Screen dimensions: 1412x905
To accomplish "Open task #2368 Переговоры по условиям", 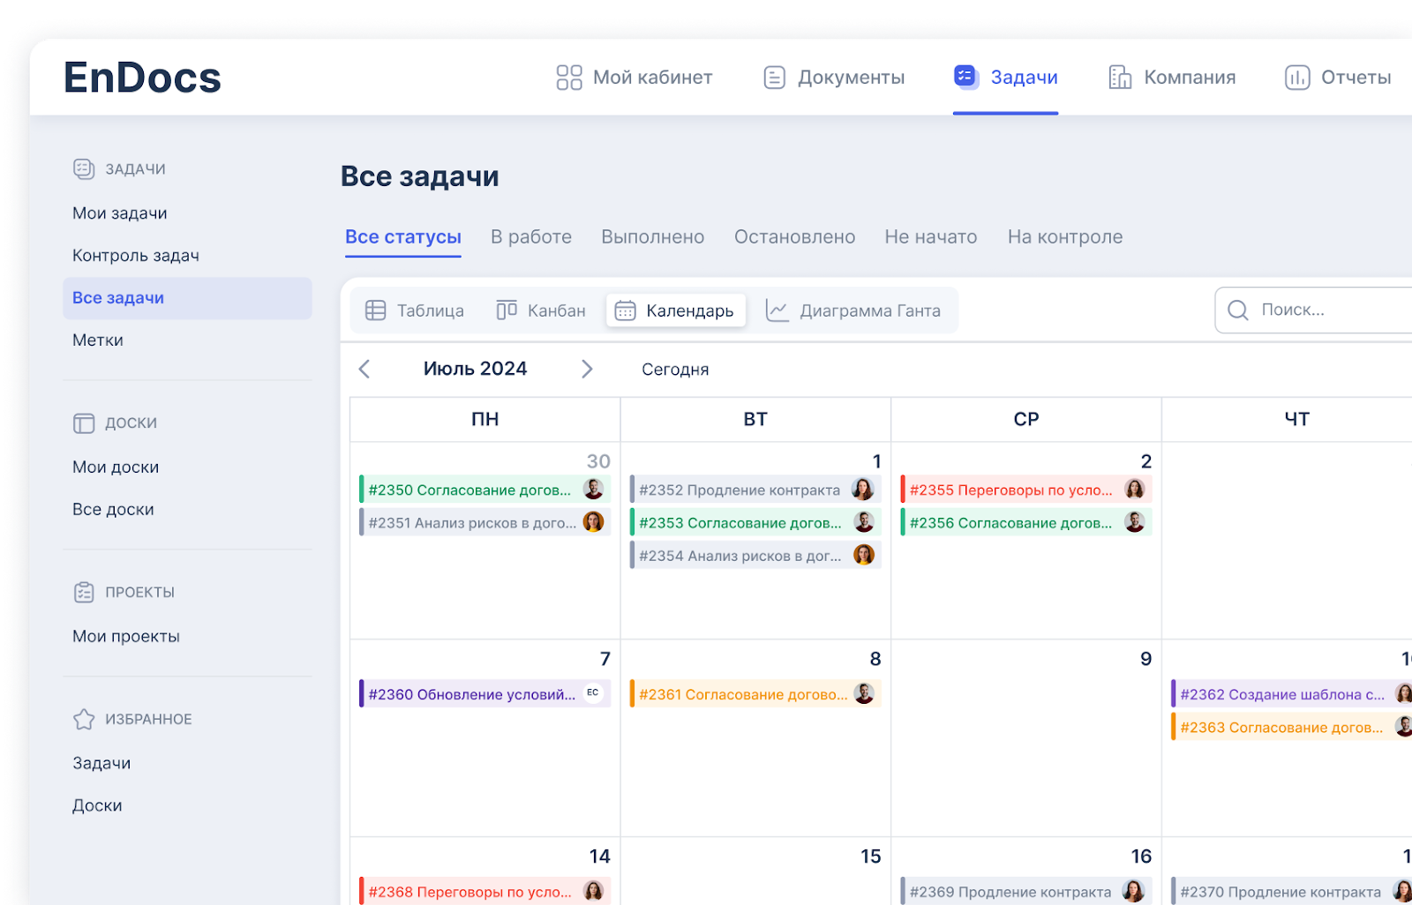I will coord(484,891).
